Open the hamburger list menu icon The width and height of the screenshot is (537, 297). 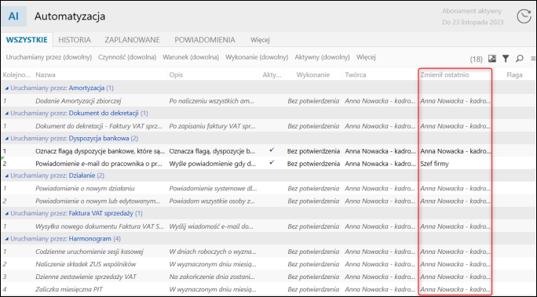(533, 59)
